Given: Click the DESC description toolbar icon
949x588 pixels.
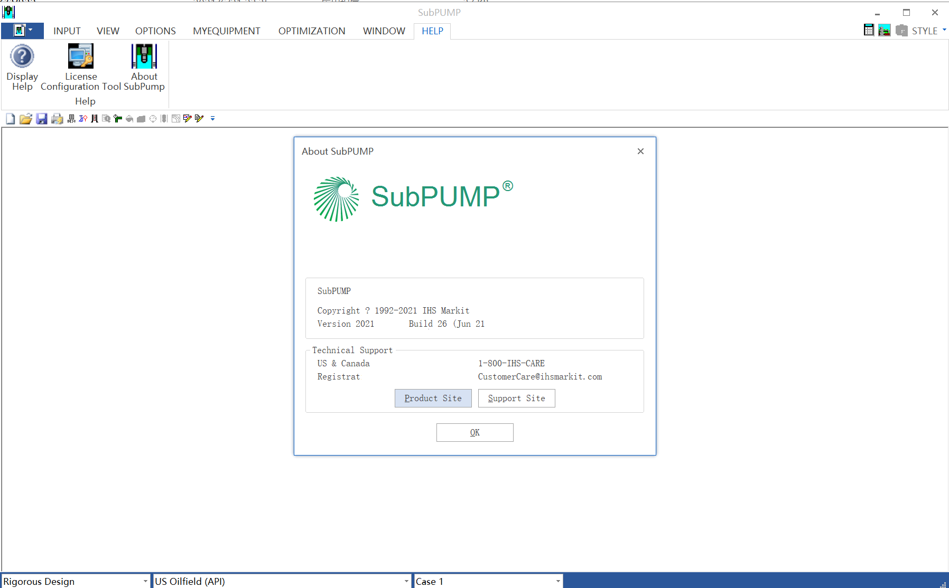Looking at the screenshot, I should pos(71,119).
